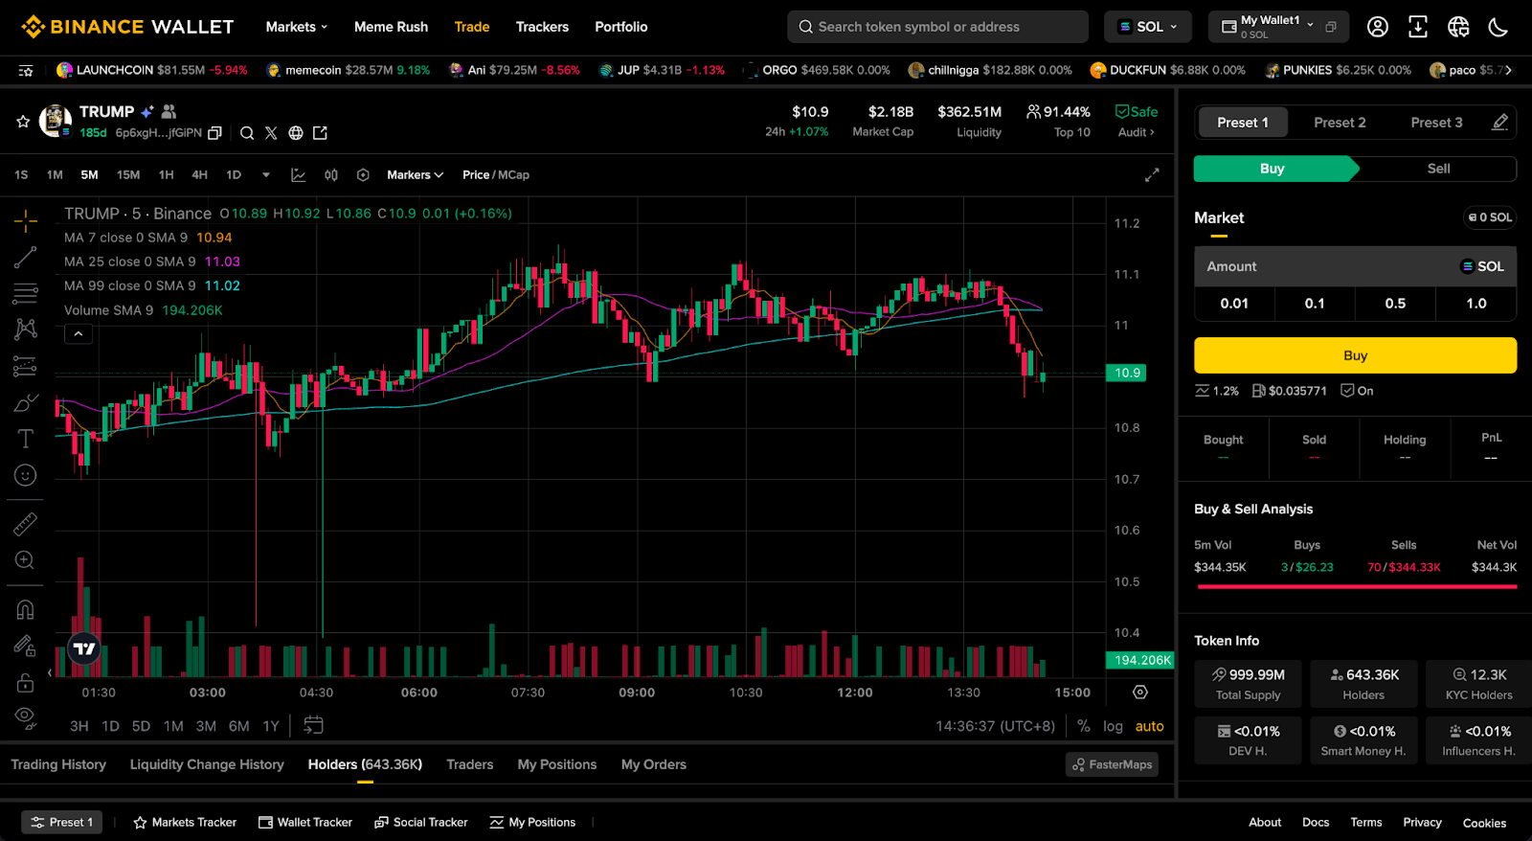1532x841 pixels.
Task: Switch to Trading History tab
Action: (x=58, y=764)
